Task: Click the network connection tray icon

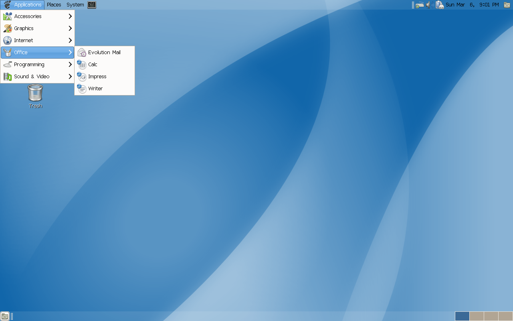Action: coord(420,5)
